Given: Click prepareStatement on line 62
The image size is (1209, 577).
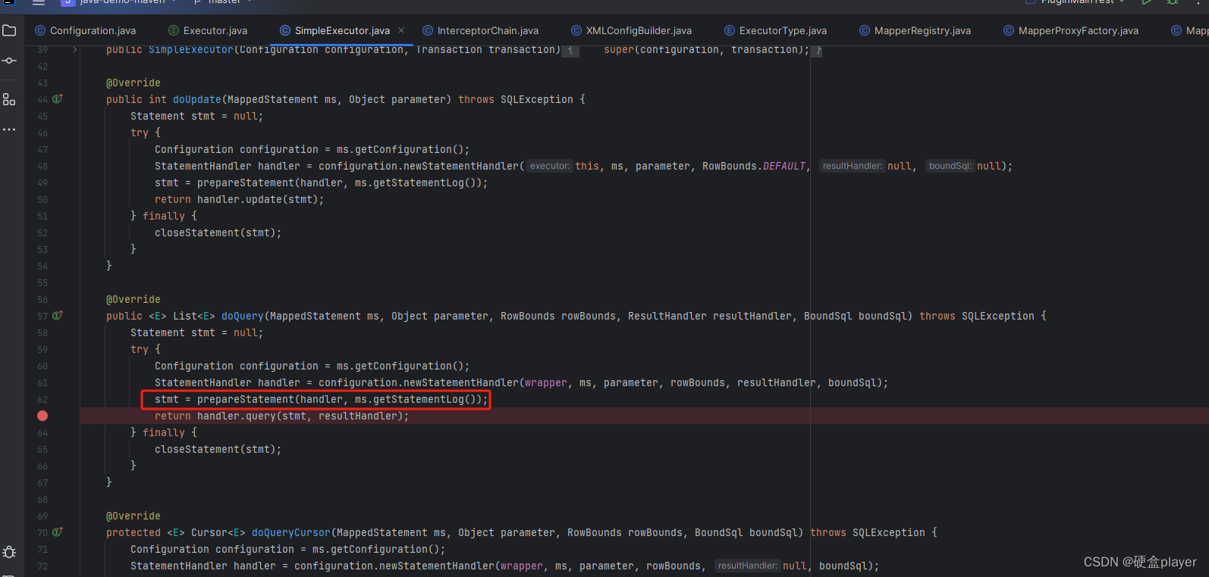Looking at the screenshot, I should pyautogui.click(x=246, y=399).
